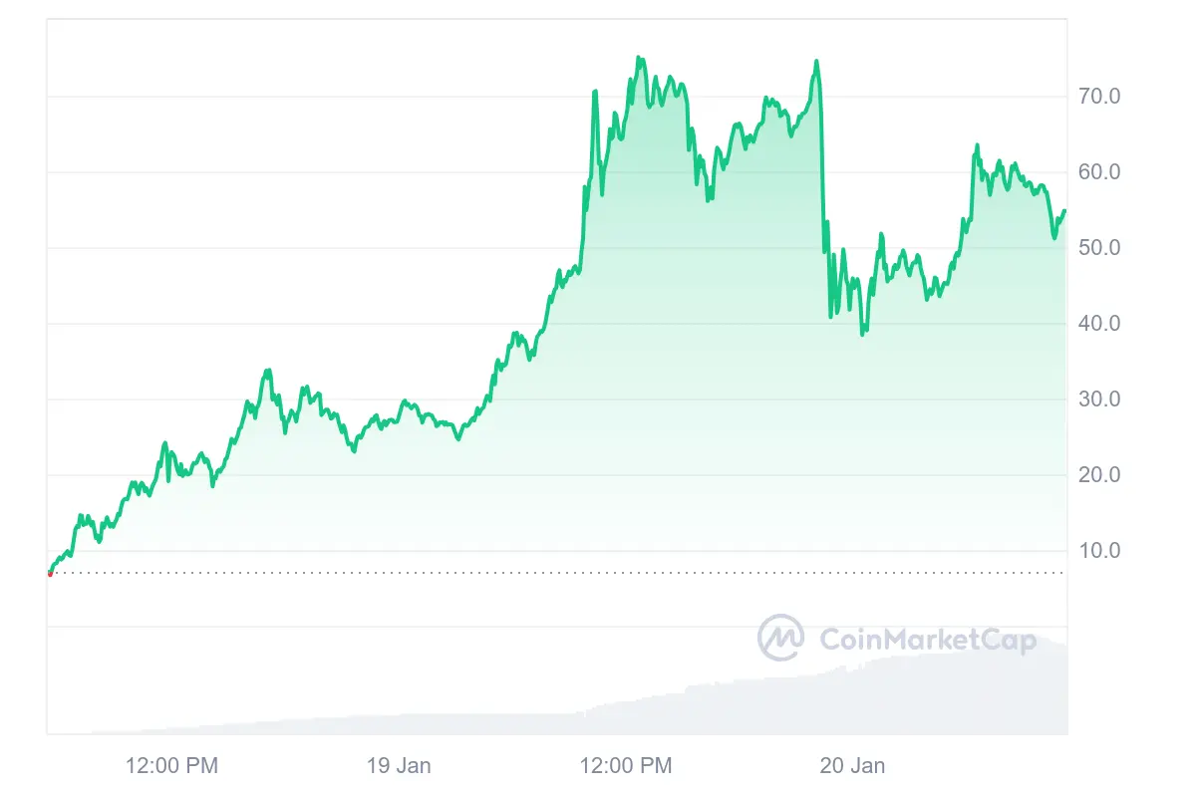Click the 12:00 PM label before 19 Jan

tap(171, 766)
